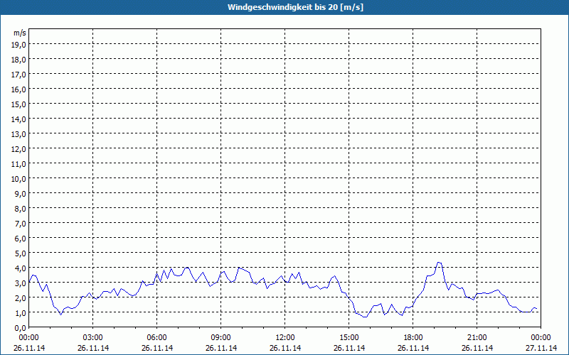
Task: Select the 8,0 y-axis label
Action: coord(20,209)
